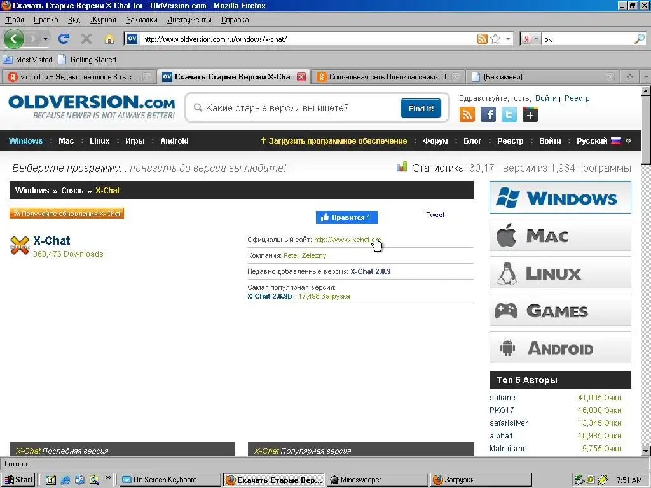Bookmark this page with the star icon

(495, 39)
